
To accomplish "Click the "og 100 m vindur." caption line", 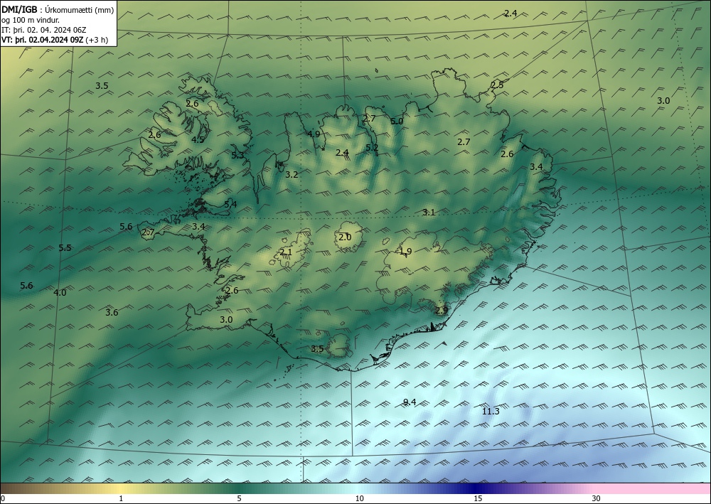I will point(31,20).
